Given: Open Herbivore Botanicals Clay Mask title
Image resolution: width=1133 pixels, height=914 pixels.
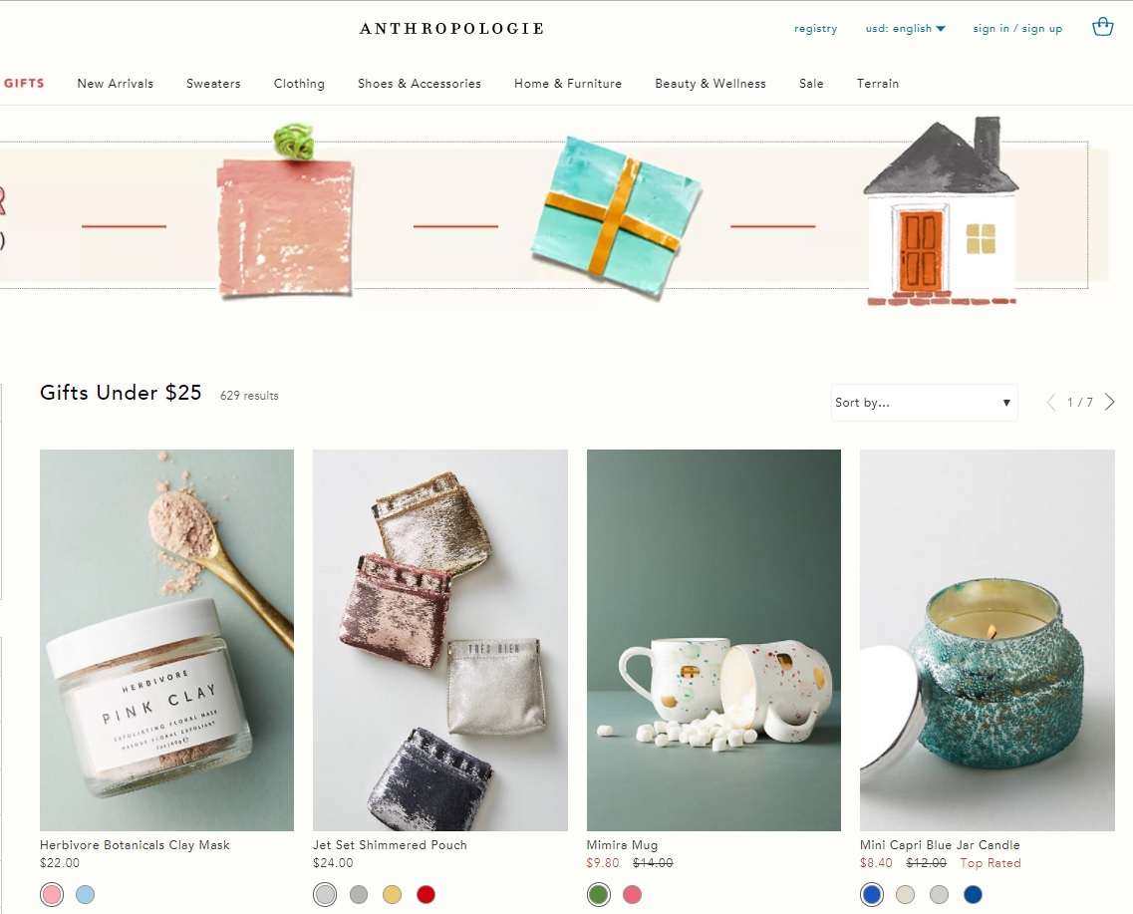Looking at the screenshot, I should point(135,844).
